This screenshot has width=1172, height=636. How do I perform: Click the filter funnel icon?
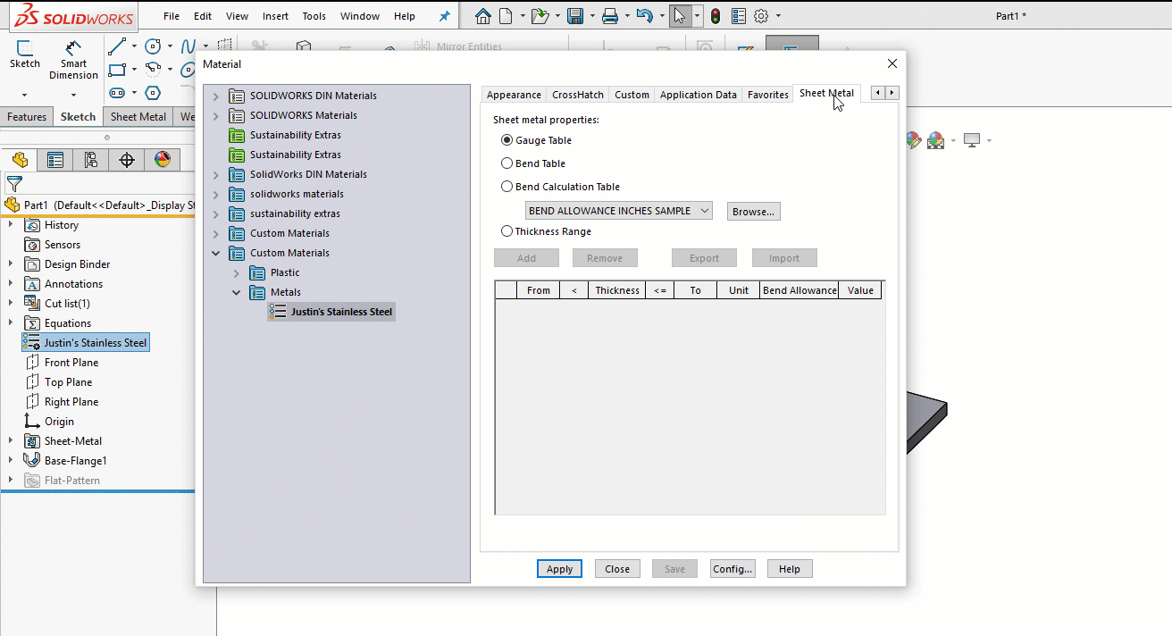point(14,184)
